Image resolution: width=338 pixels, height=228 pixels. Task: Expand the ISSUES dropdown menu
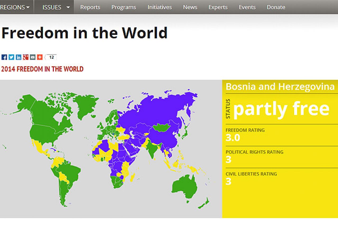(56, 7)
